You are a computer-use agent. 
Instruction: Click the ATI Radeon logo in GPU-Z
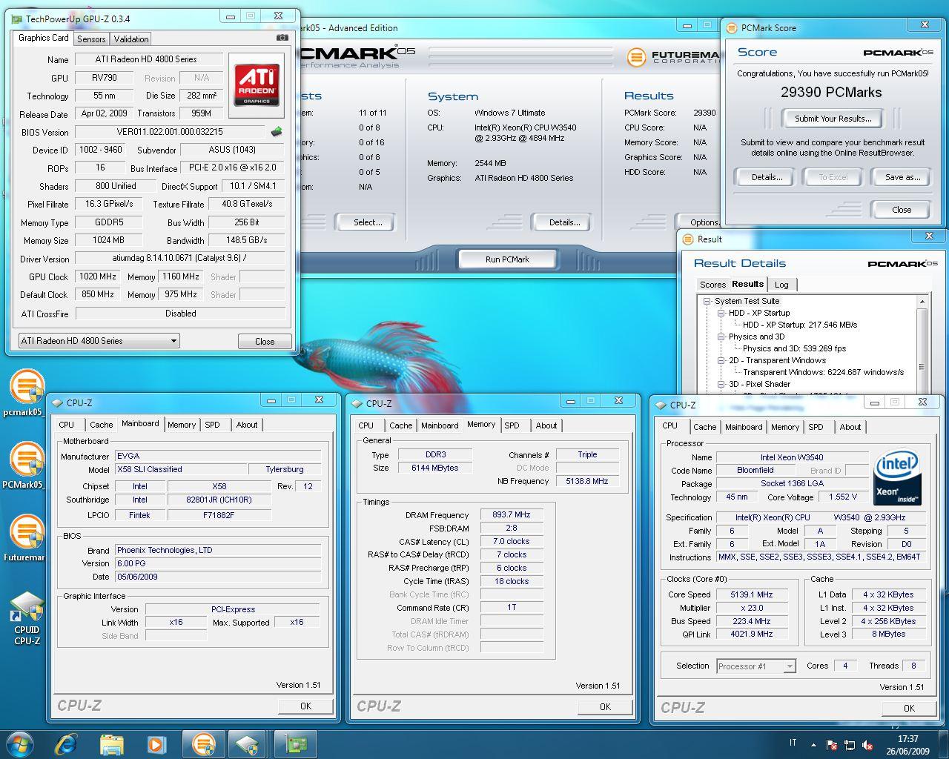(257, 84)
